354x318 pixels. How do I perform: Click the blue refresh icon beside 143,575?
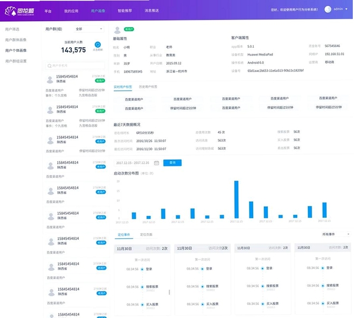[x=97, y=45]
